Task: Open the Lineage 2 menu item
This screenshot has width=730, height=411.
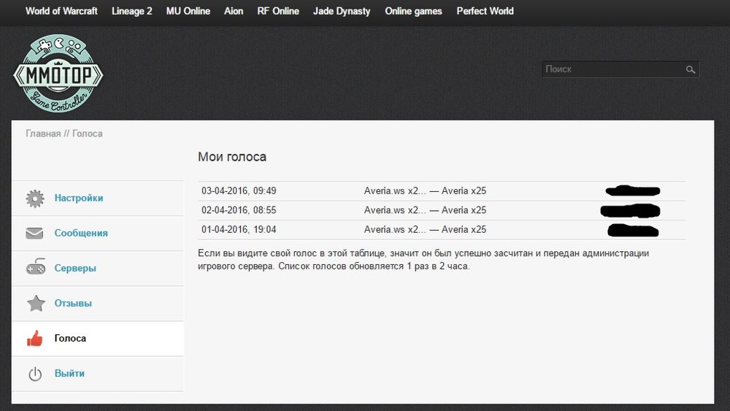Action: coord(132,11)
